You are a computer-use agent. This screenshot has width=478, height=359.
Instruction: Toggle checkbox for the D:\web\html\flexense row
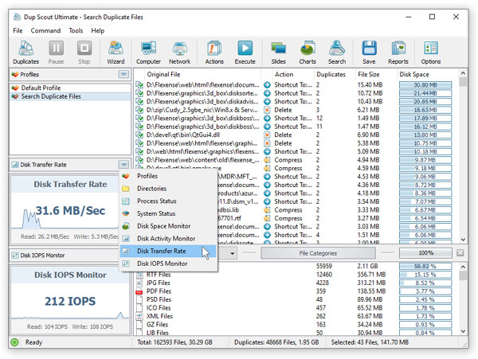pyautogui.click(x=139, y=151)
